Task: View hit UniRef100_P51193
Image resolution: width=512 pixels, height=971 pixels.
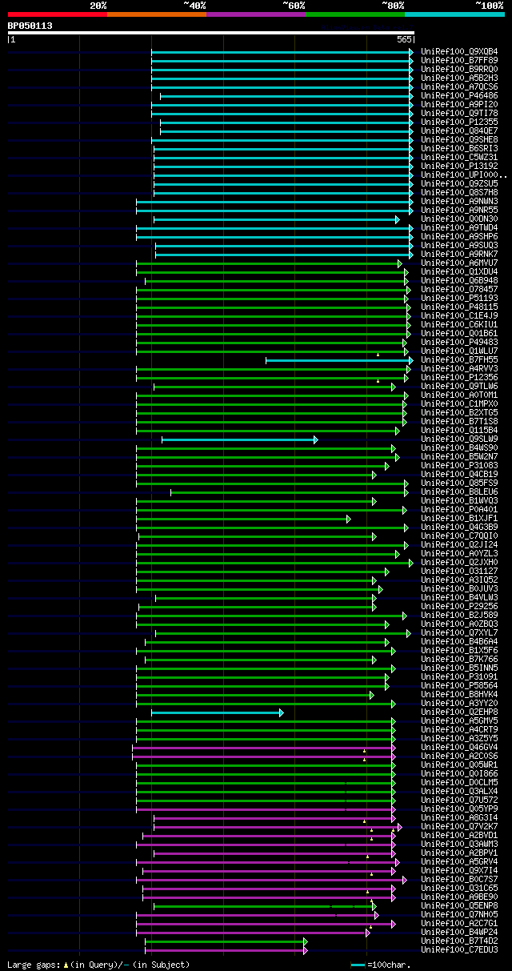Action: click(x=459, y=299)
